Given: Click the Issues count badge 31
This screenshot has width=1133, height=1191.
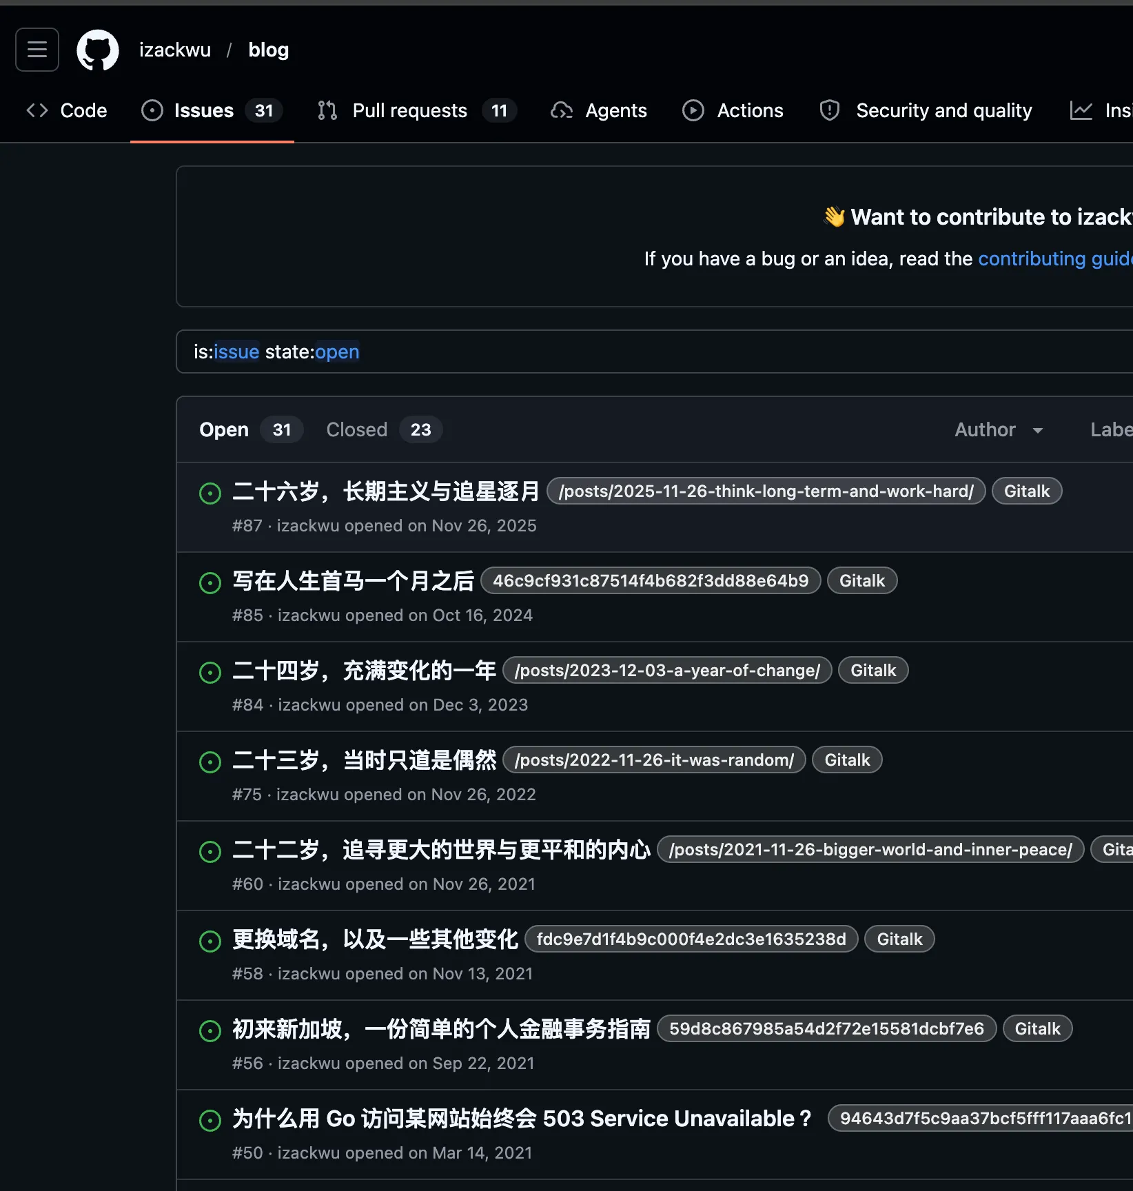Looking at the screenshot, I should 264,110.
